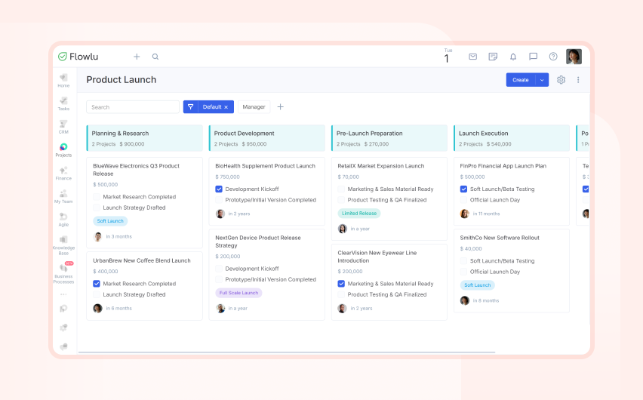
Task: Open Tasks in the sidebar
Action: [x=63, y=104]
